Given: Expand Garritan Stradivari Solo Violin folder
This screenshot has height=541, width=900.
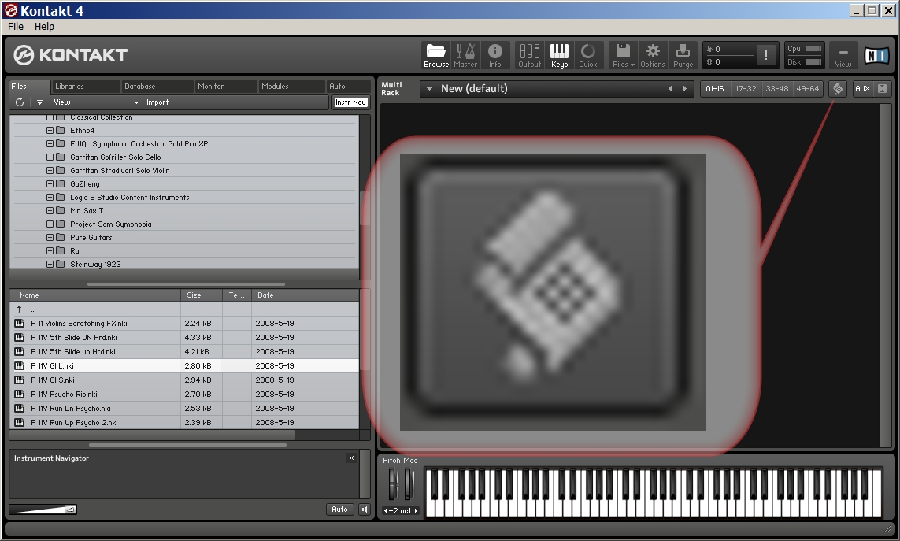Looking at the screenshot, I should pyautogui.click(x=50, y=171).
